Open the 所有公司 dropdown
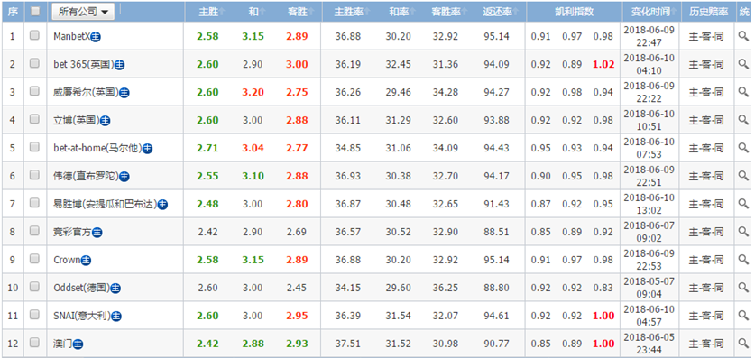755x358 pixels. (x=83, y=12)
